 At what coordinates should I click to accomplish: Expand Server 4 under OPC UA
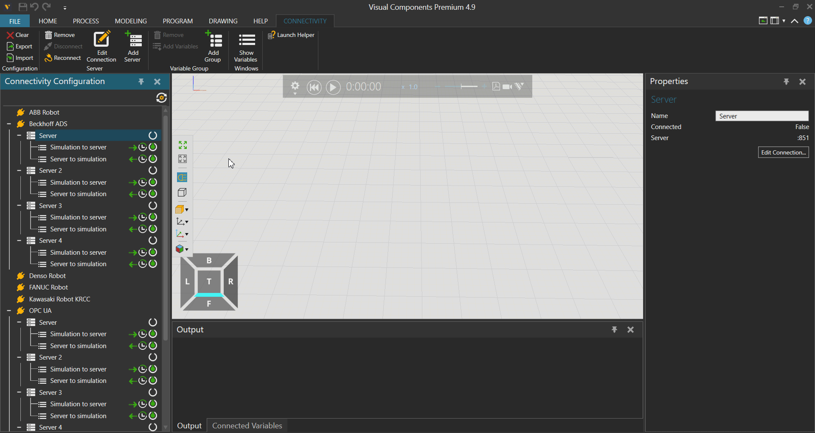coord(19,427)
